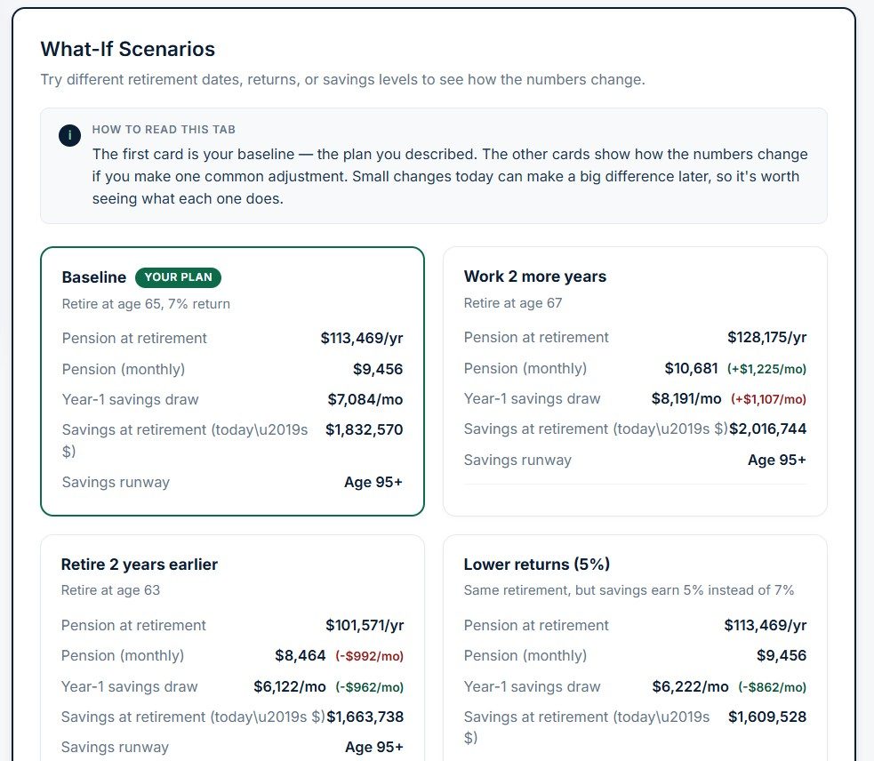Select the Baseline card title
874x761 pixels.
pyautogui.click(x=94, y=277)
